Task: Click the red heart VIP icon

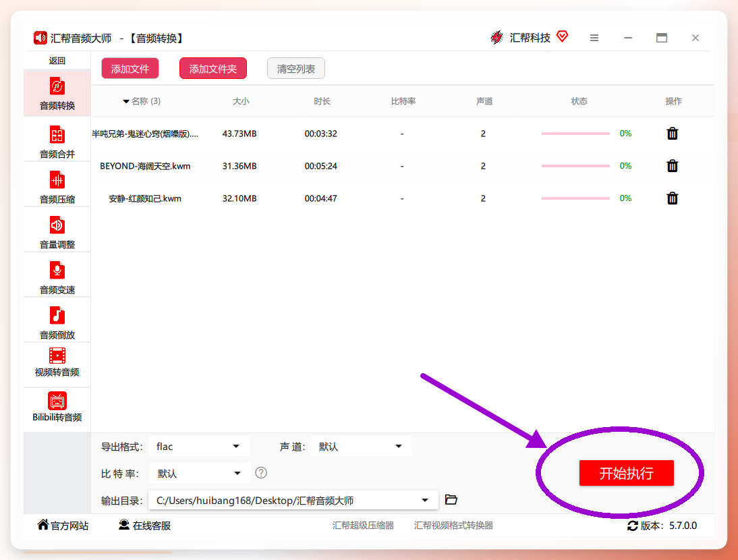Action: (563, 36)
